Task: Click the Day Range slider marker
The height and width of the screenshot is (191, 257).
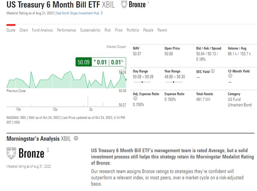Action: 142,82
